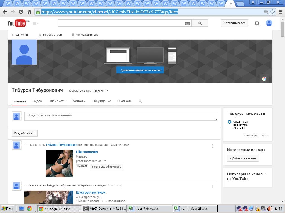Click the browser address bar URL
This screenshot has width=285, height=213.
click(x=110, y=12)
